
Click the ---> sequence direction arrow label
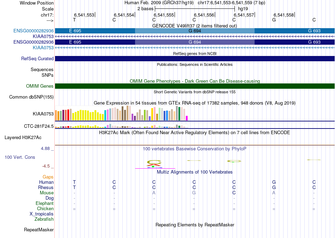[x=50, y=20]
